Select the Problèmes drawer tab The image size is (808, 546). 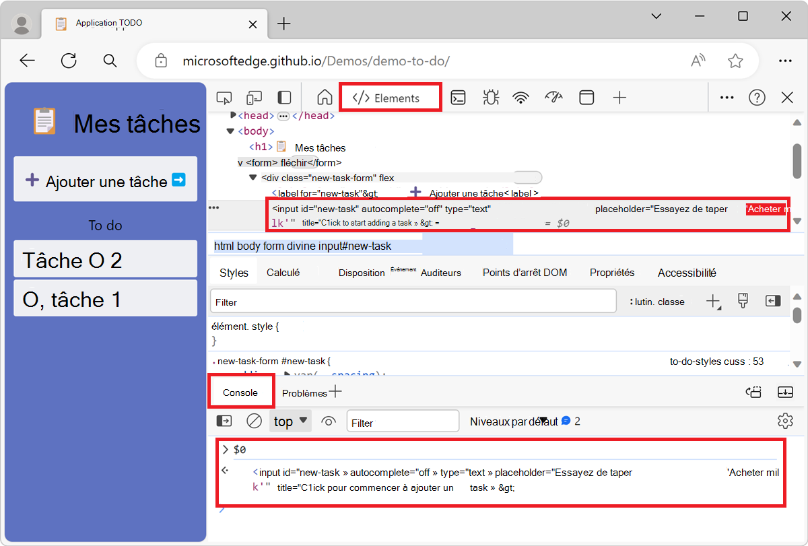[x=304, y=393]
